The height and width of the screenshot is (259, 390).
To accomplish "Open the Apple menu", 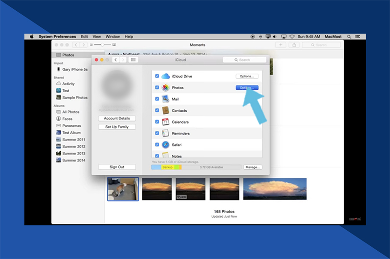I will click(32, 37).
